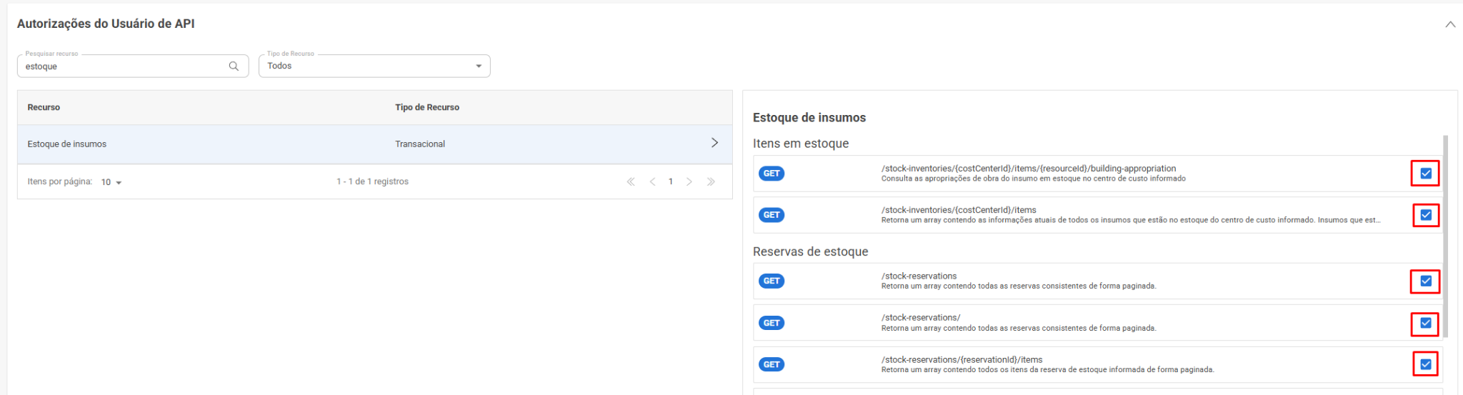Uncheck the building-appropriation endpoint checkbox
1463x395 pixels.
(1426, 174)
